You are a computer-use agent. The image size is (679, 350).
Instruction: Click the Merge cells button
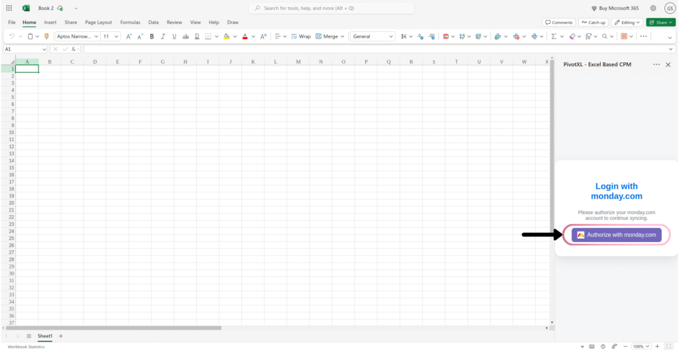tap(327, 36)
